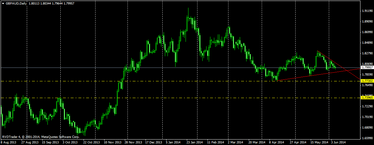Click the 23 Jan 2014 date label
Image resolution: width=374 pixels, height=145 pixels.
click(194, 142)
